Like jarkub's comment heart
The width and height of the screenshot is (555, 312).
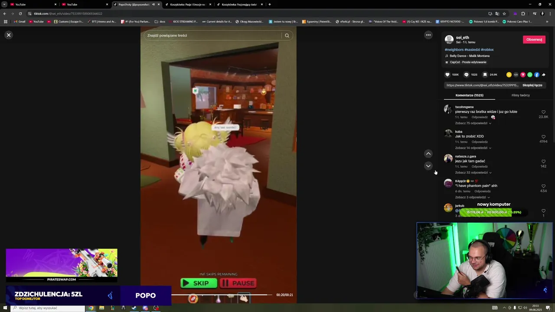543,211
